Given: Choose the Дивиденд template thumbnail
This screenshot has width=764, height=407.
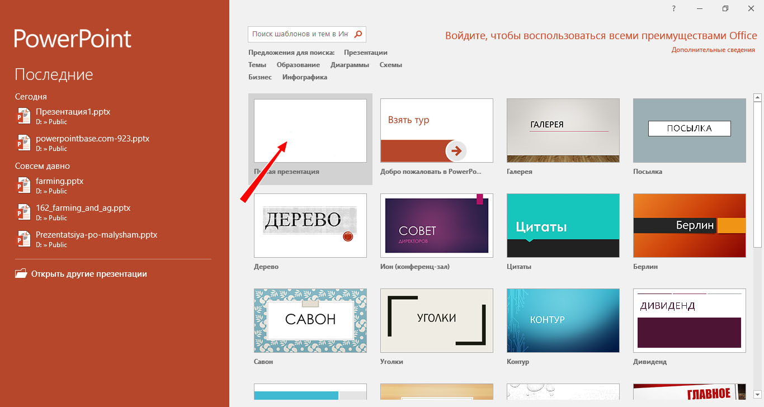Looking at the screenshot, I should click(x=690, y=321).
